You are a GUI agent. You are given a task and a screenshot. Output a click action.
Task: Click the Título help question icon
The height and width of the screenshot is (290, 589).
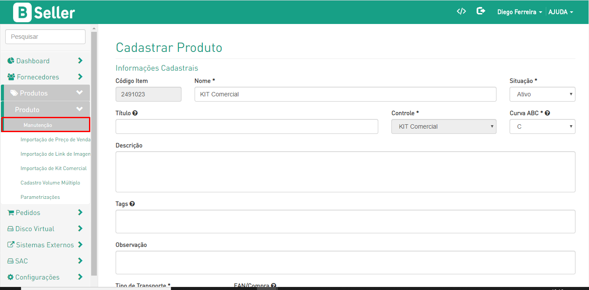pos(135,113)
